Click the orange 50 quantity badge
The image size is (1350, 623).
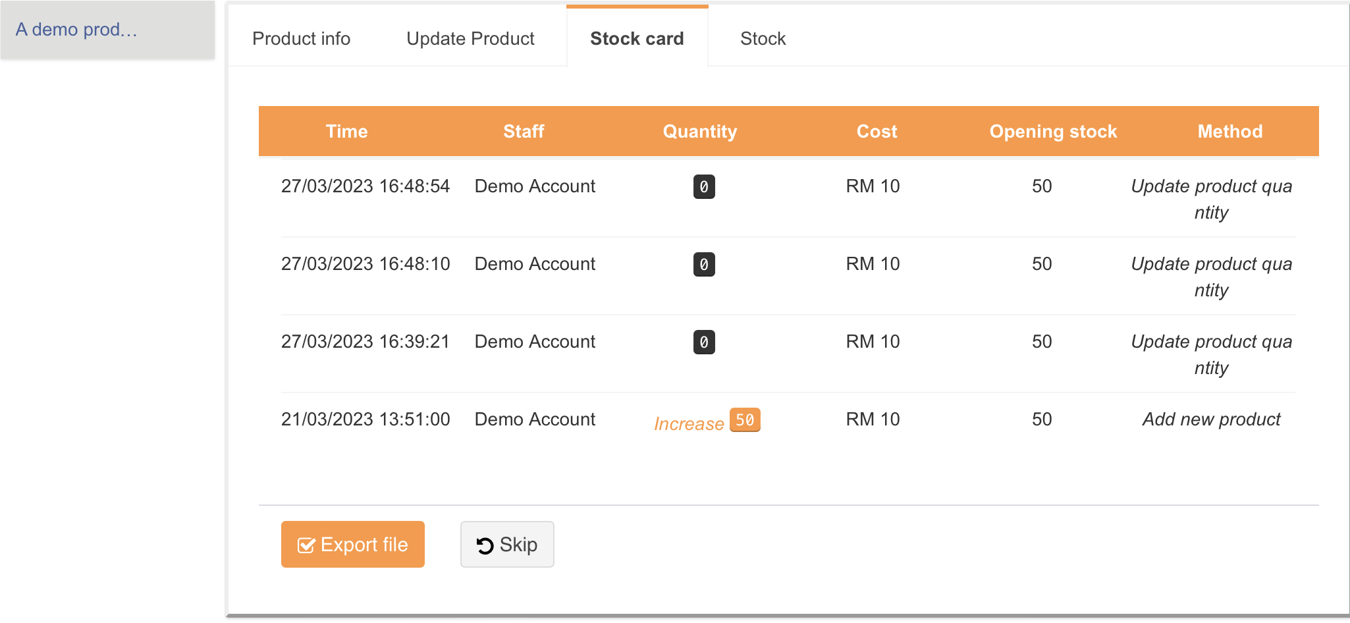click(745, 420)
